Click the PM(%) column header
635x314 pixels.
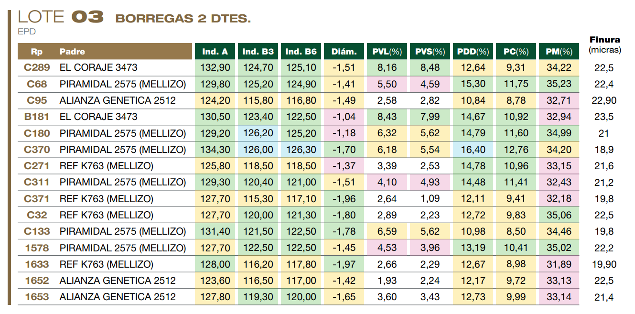(x=559, y=52)
